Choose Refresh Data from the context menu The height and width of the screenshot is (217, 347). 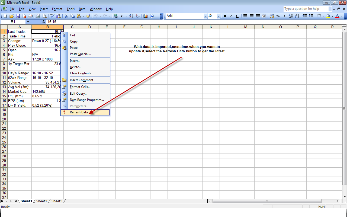click(x=85, y=112)
